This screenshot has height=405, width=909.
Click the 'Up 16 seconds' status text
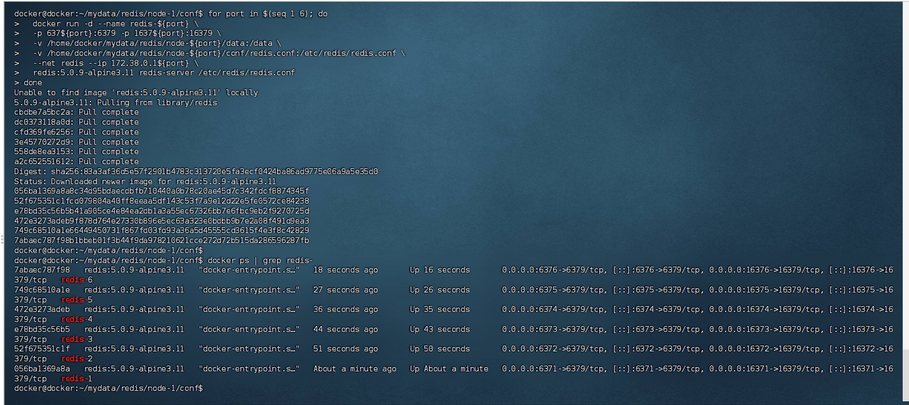point(440,270)
